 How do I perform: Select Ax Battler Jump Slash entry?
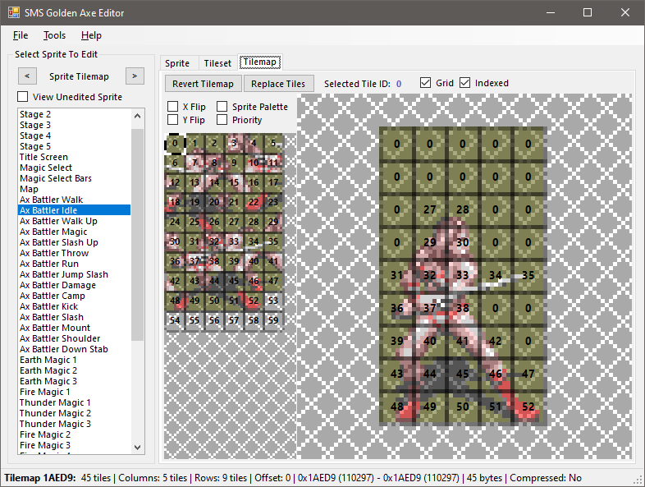(74, 274)
